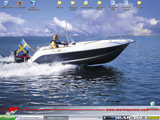
Task: Open the Den här datorn desktop icon
Action: pos(6,3)
